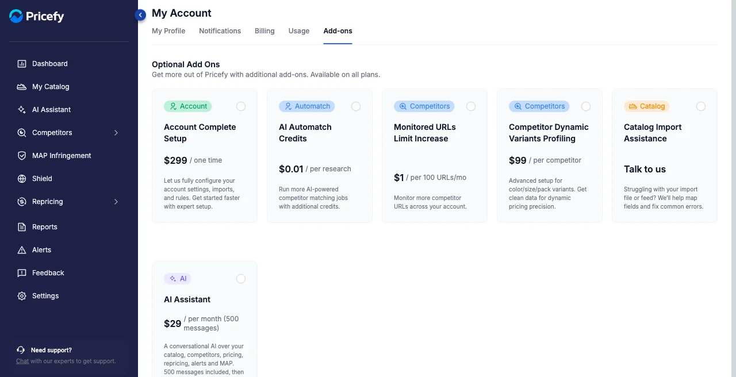Screen dimensions: 736x377
Task: Click the headset support icon
Action: click(21, 350)
